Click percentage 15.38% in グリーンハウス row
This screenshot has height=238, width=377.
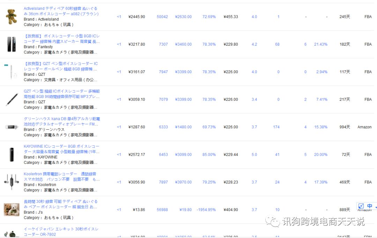[x=320, y=127]
